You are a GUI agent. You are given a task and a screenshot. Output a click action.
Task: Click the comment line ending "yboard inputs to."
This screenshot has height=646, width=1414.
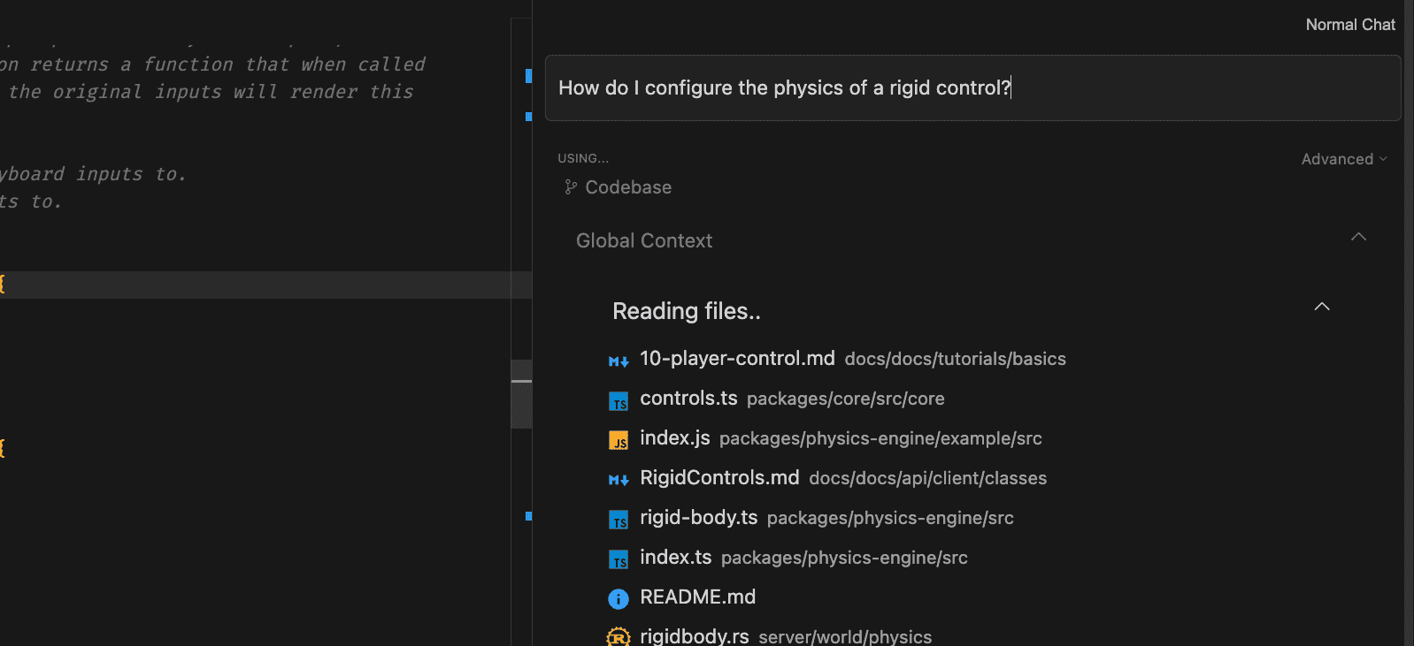click(93, 174)
